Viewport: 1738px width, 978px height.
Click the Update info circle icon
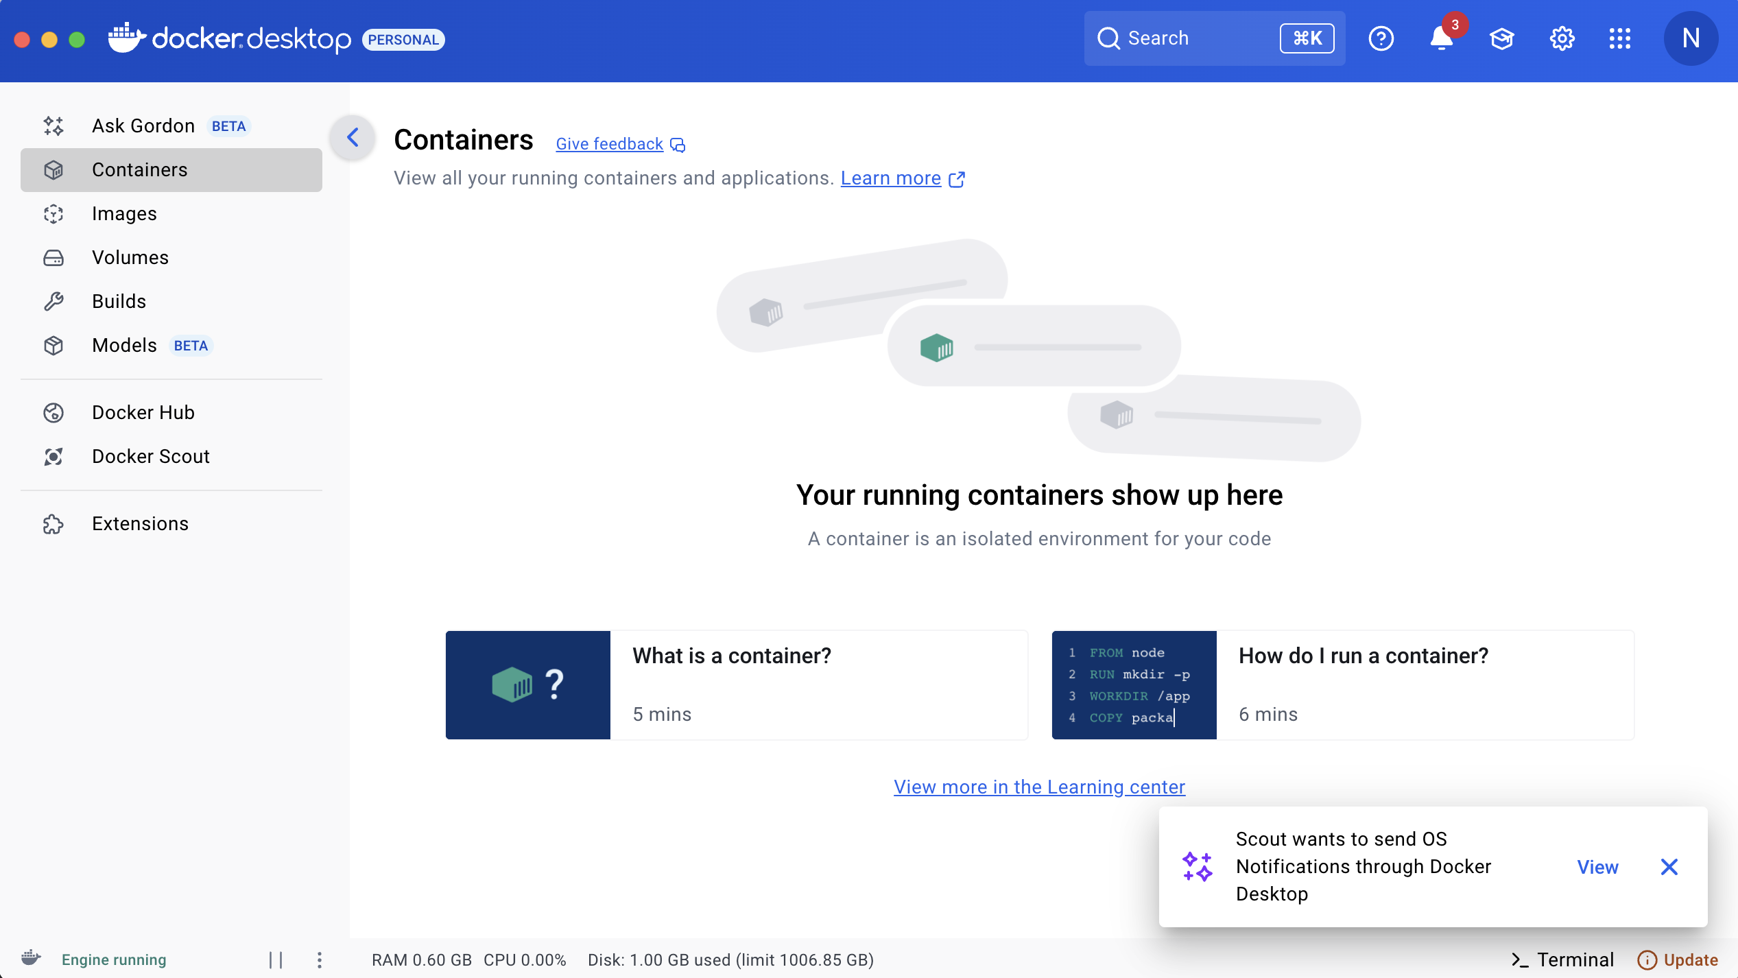(x=1647, y=959)
